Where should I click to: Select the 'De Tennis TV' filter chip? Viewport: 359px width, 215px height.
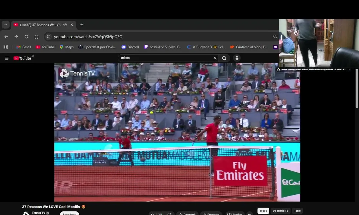pos(281,211)
